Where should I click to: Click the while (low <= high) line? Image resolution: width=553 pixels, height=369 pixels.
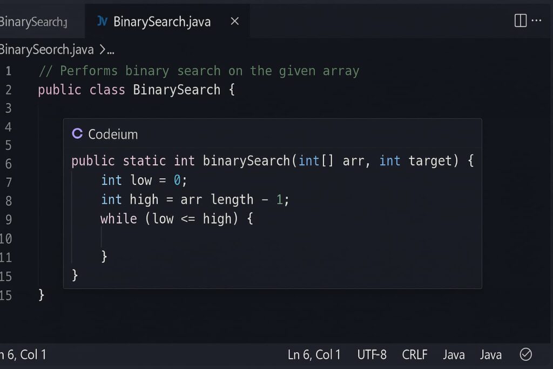(x=177, y=219)
